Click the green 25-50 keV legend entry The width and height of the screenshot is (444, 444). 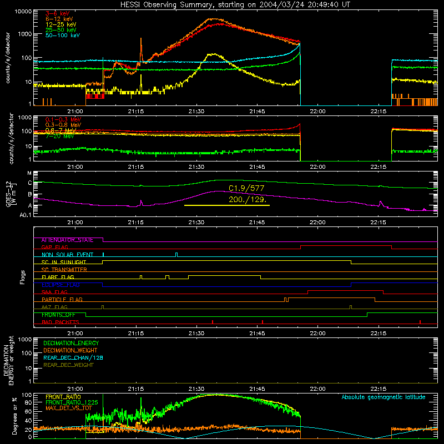[x=61, y=30]
